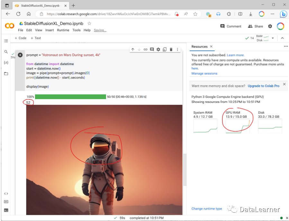289x221 pixels.
Task: Star the StableDiffusionXL_Demo notebook
Action: pos(89,23)
